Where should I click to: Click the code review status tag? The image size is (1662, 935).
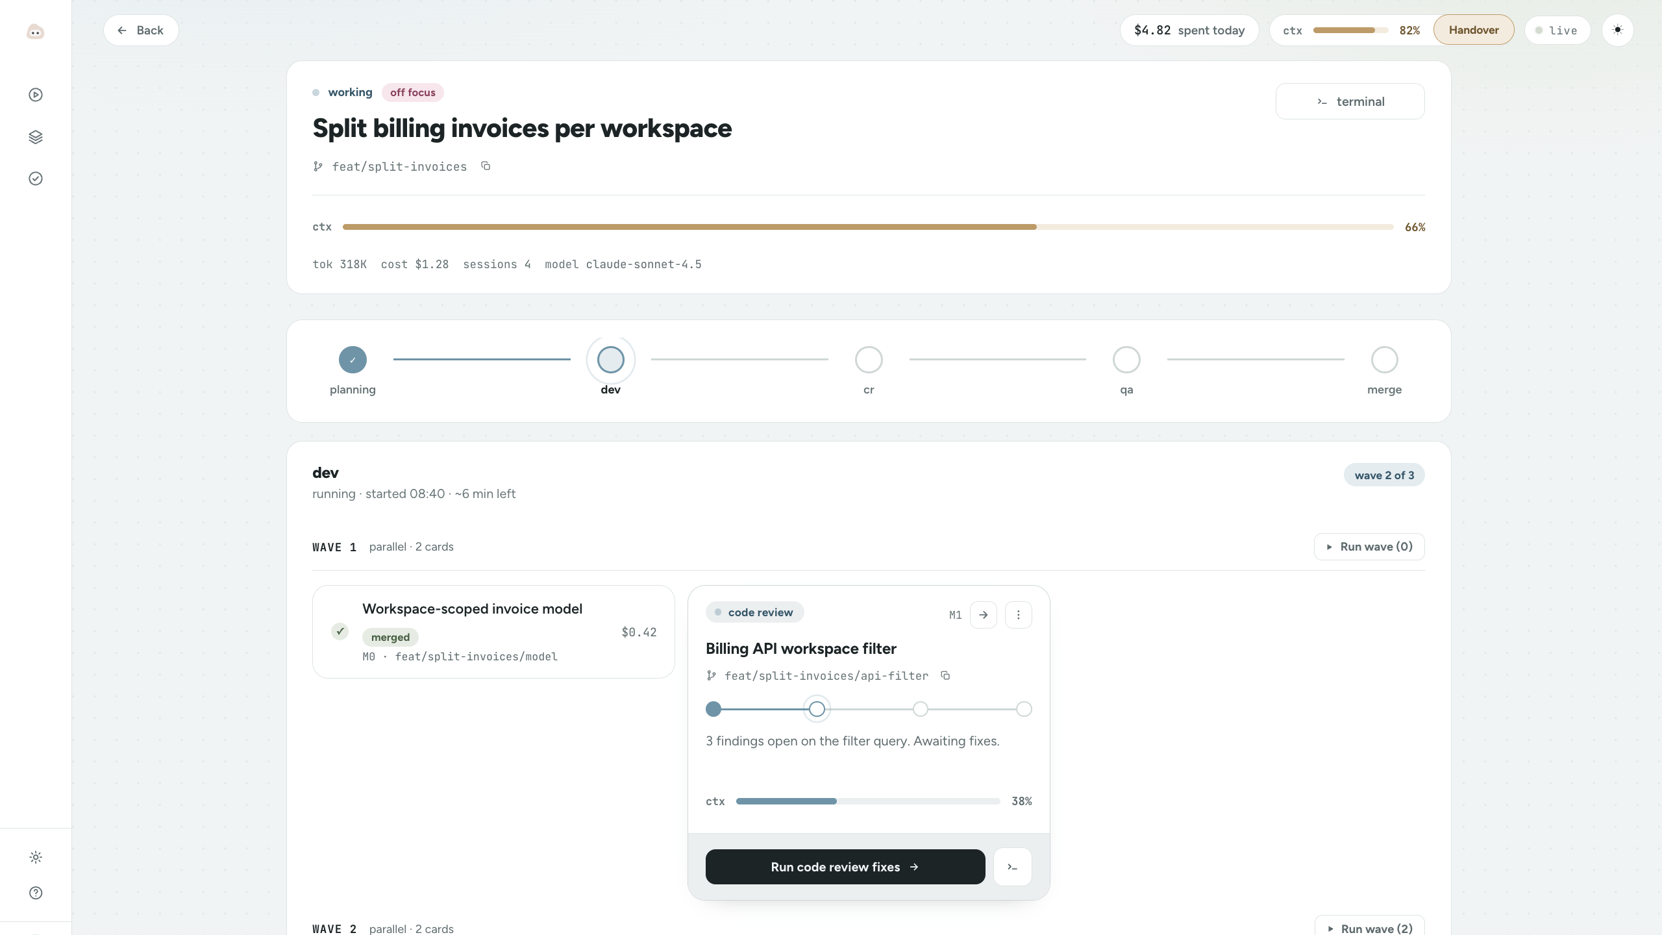pyautogui.click(x=754, y=612)
